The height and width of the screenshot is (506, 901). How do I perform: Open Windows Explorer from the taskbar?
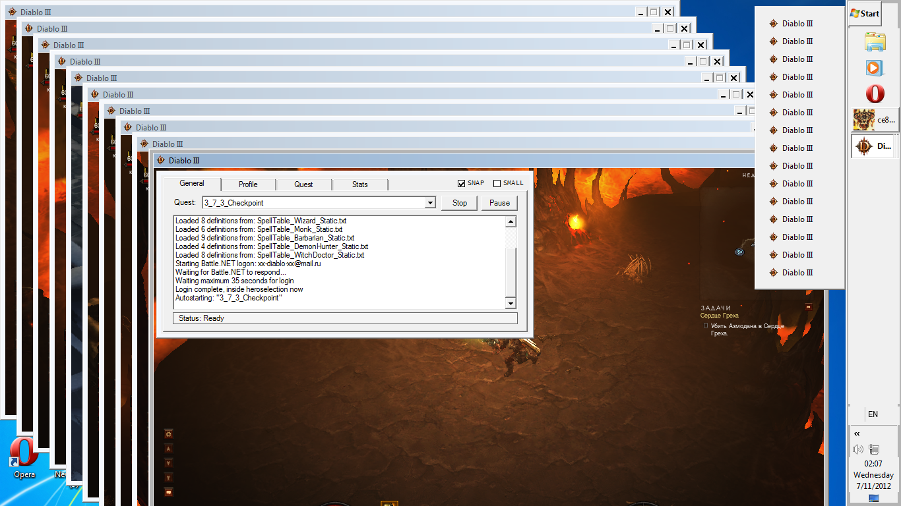click(x=875, y=42)
